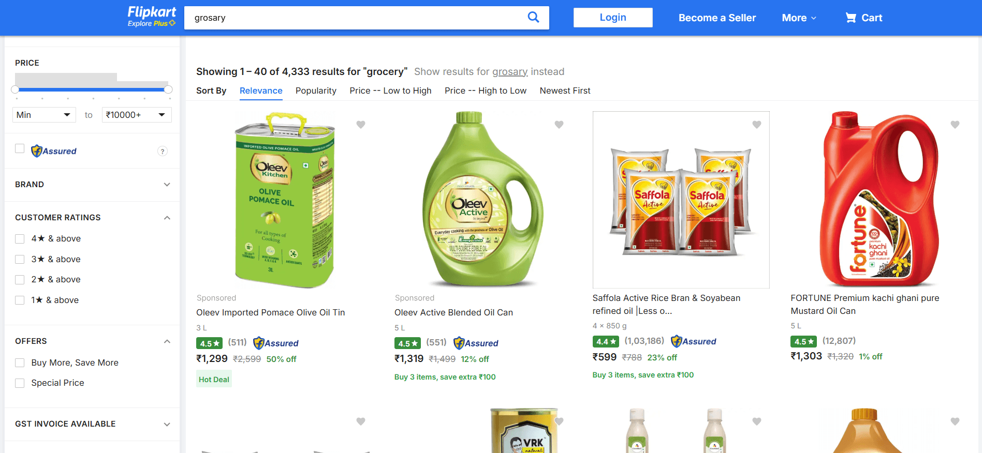Screen dimensions: 982x453
Task: Click the Saffola Active packs image
Action: point(681,200)
